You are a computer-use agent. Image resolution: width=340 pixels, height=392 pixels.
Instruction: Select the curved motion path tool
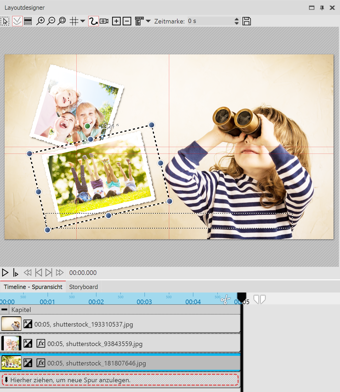(x=93, y=21)
